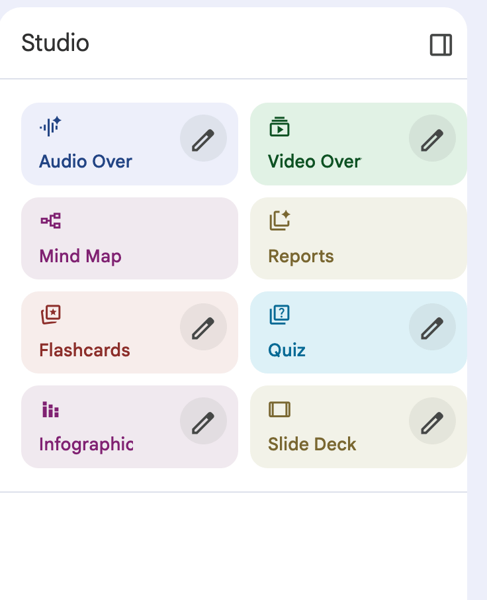This screenshot has width=487, height=600.
Task: Click the Studio panel title
Action: 56,43
